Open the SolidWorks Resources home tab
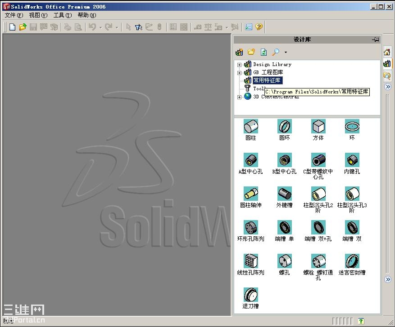Viewport: 395px width, 327px height. click(x=387, y=52)
